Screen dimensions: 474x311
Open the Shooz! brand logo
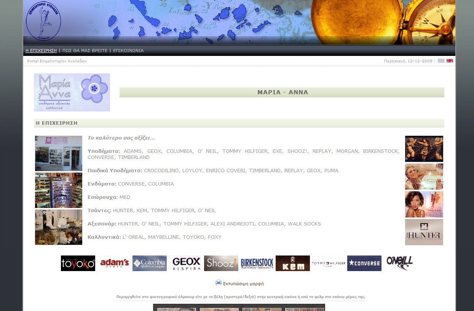click(x=221, y=263)
